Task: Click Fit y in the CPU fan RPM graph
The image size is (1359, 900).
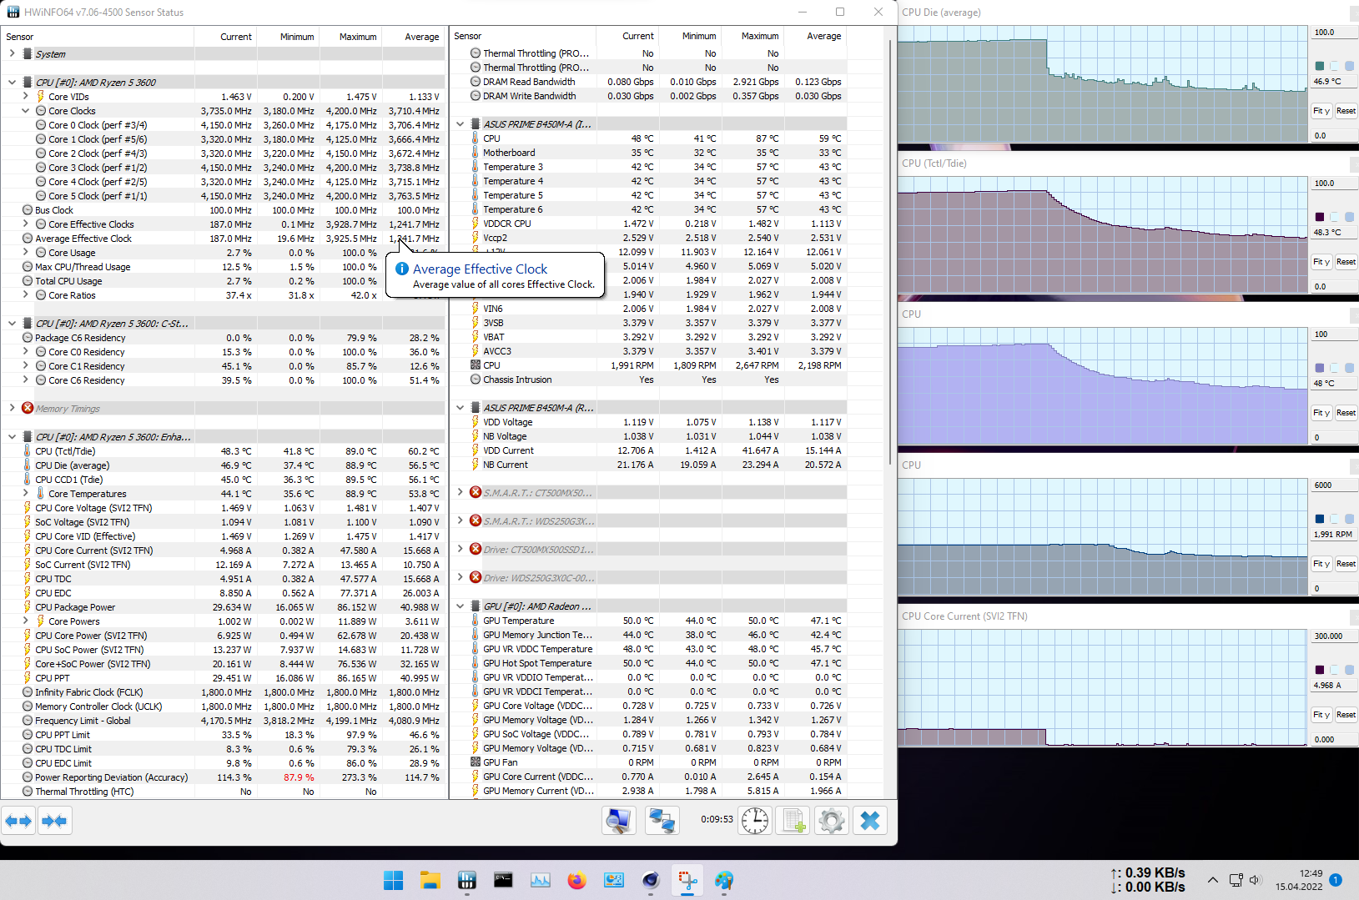Action: point(1321,564)
